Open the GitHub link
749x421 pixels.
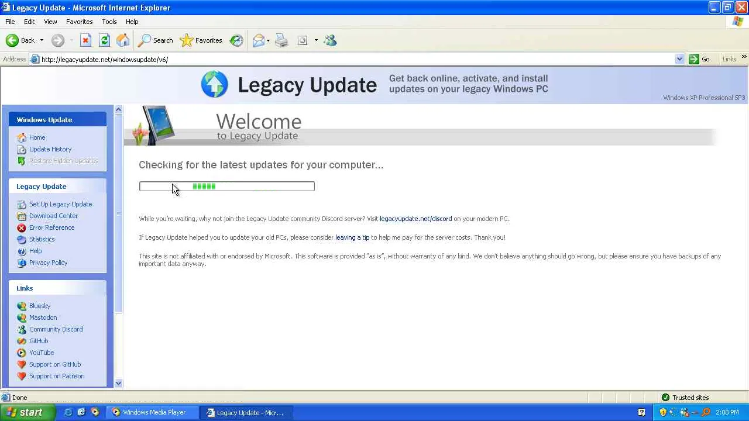coord(39,341)
